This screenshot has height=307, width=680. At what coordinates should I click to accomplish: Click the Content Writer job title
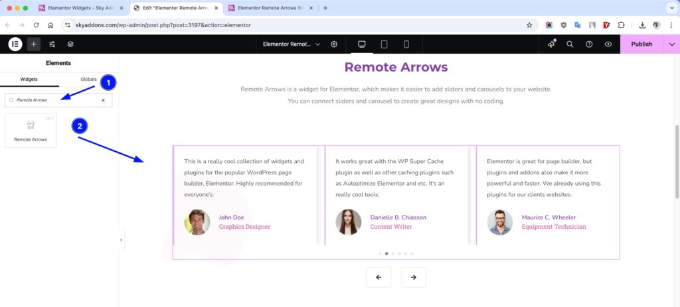pos(391,227)
